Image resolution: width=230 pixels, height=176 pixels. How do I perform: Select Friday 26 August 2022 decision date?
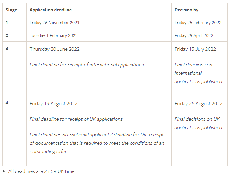point(198,104)
